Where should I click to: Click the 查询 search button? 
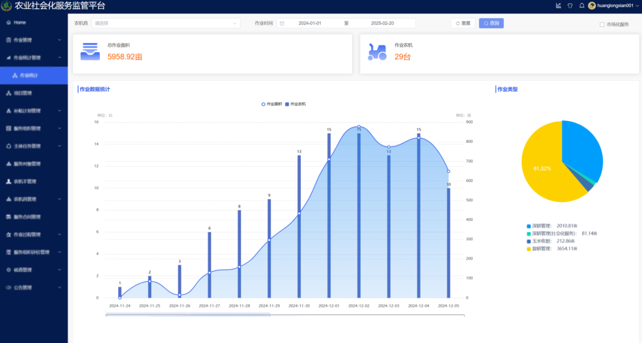[x=491, y=23]
